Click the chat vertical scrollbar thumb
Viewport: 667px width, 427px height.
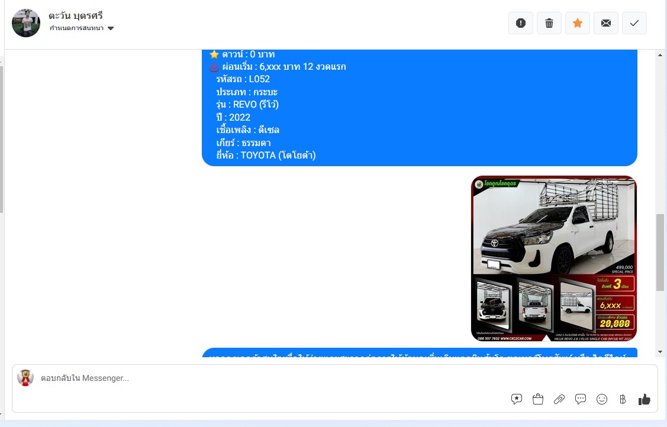point(660,253)
